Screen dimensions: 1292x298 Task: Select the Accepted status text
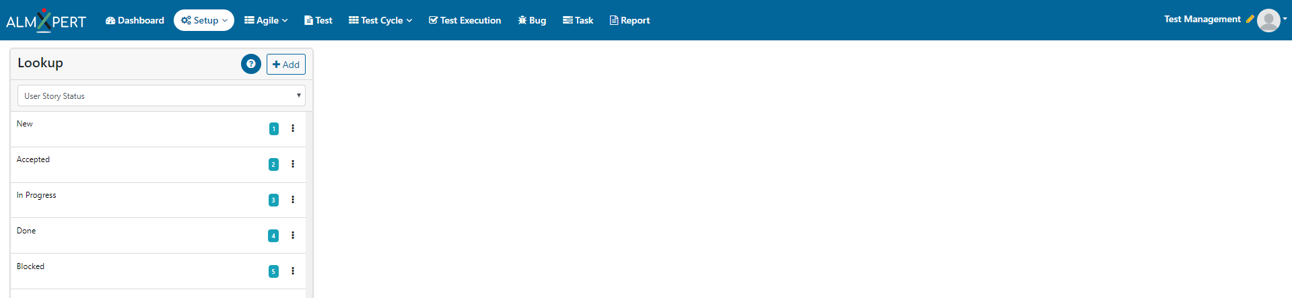pyautogui.click(x=33, y=159)
